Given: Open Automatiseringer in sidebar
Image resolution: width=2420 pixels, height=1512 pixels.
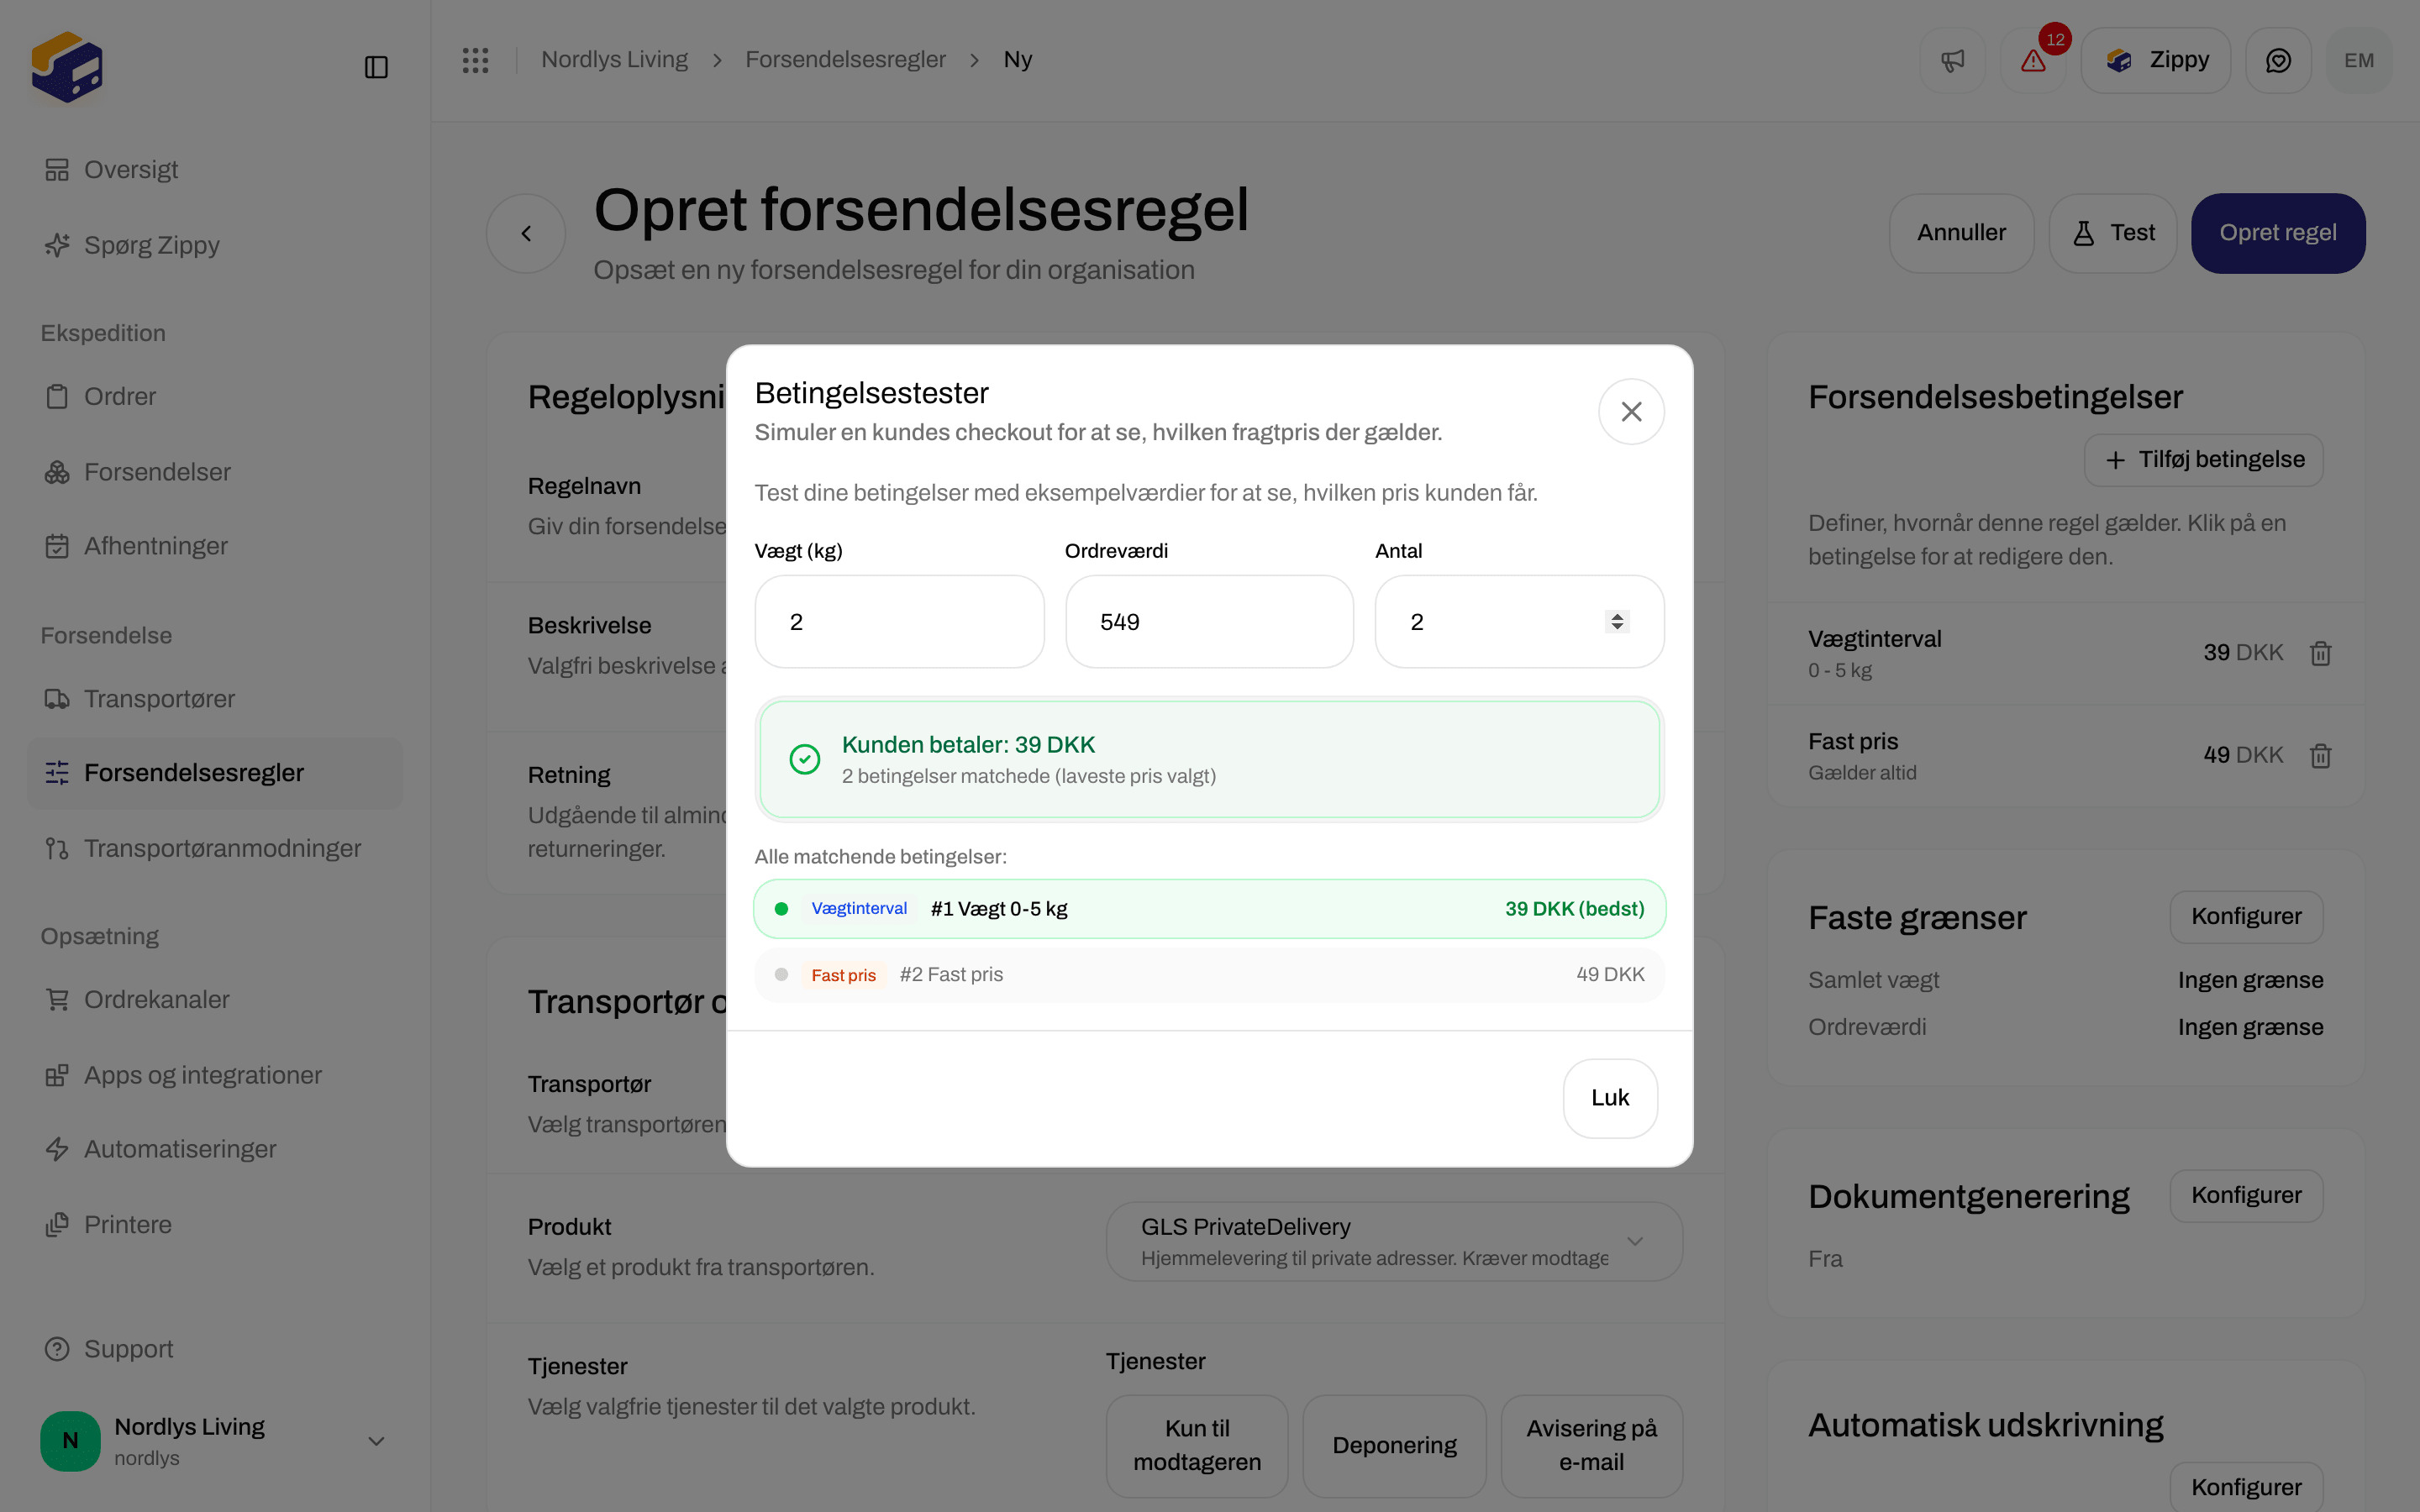Looking at the screenshot, I should [x=215, y=1149].
